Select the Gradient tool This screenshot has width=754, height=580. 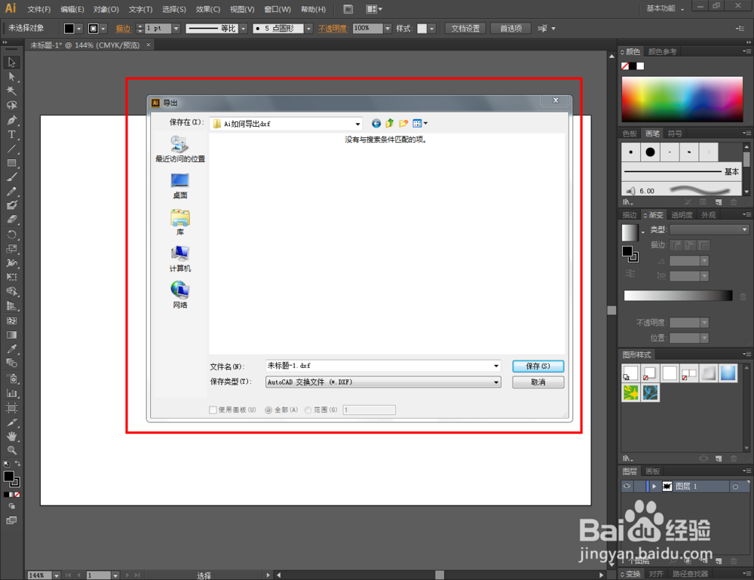[11, 335]
